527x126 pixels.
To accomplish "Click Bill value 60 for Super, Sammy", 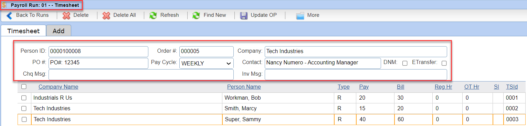I will (413, 119).
